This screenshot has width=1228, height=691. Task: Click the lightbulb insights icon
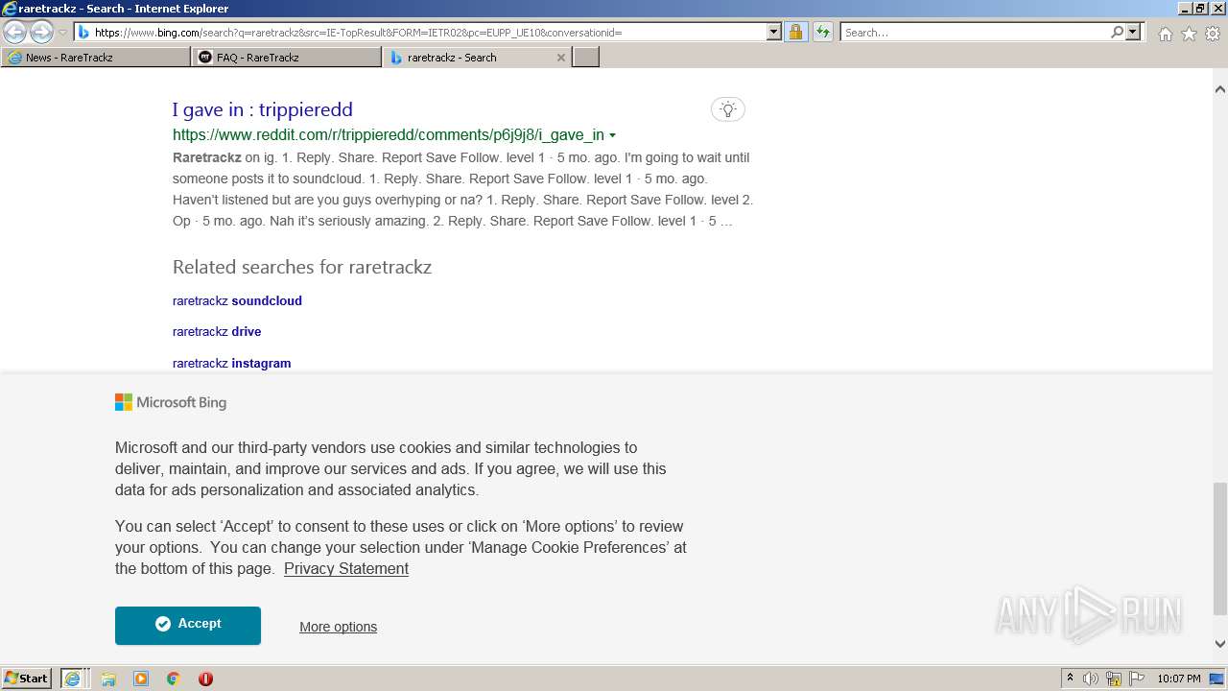[x=728, y=109]
